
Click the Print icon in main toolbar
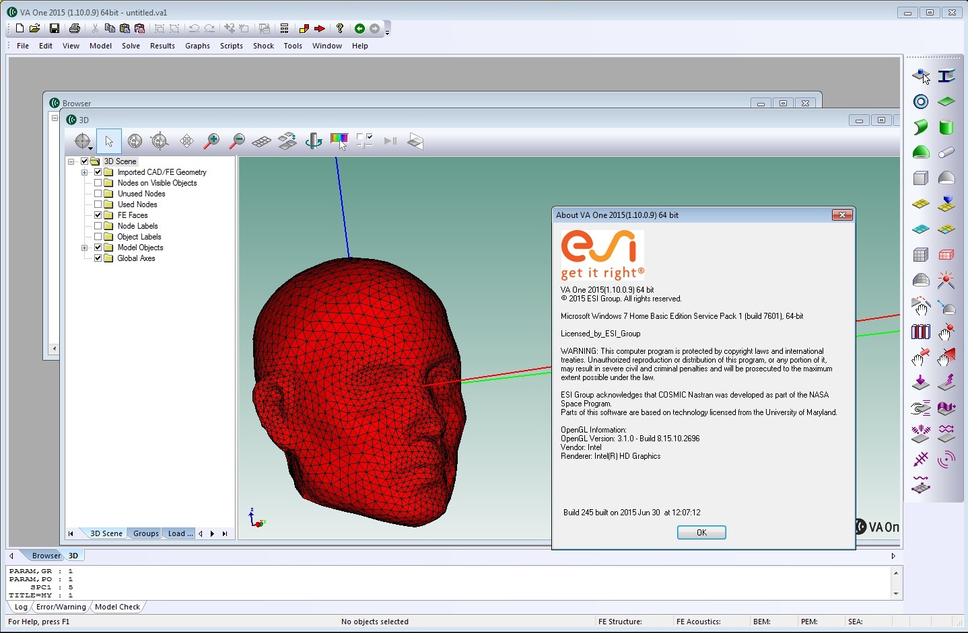point(75,28)
